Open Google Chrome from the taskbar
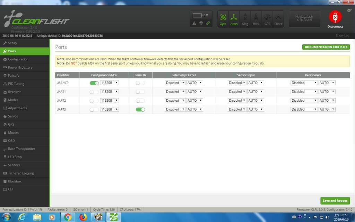The height and width of the screenshot is (222, 355). tap(68, 217)
